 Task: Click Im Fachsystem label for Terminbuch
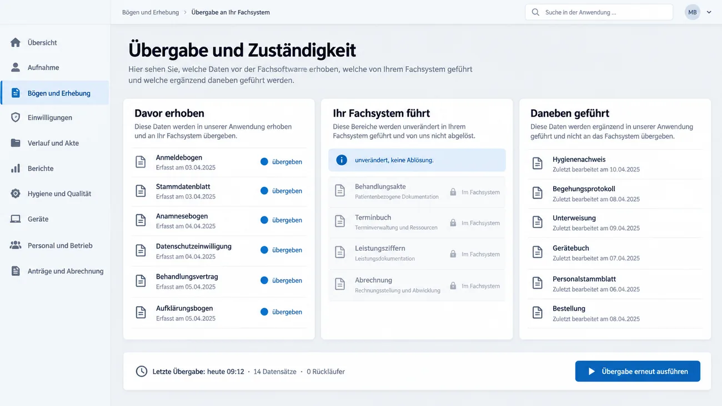coord(480,223)
